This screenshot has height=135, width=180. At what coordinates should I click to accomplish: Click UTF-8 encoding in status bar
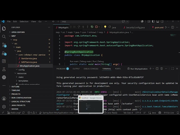(x=138, y=113)
